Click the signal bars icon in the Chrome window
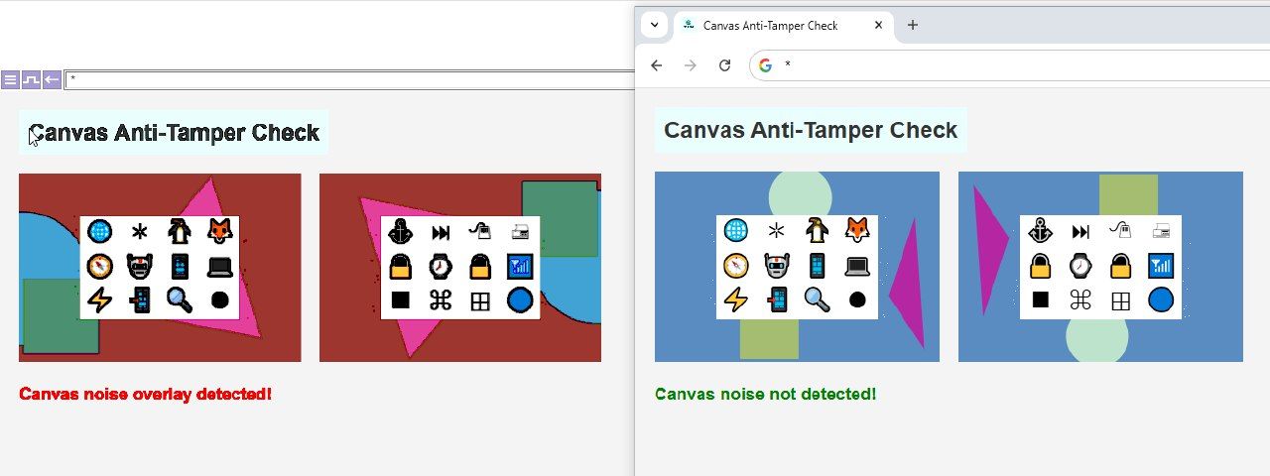 [x=1161, y=266]
